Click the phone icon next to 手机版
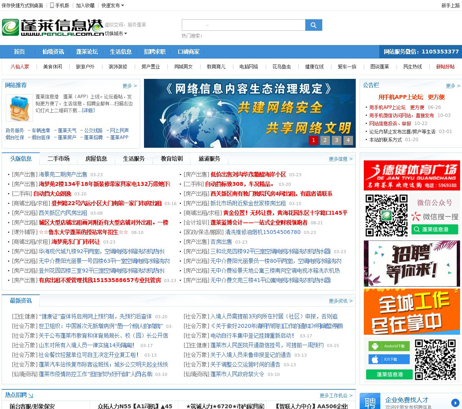 click(52, 5)
